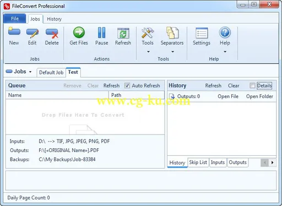The width and height of the screenshot is (282, 206).
Task: Expand the Help dropdown arrow
Action: pos(225,52)
